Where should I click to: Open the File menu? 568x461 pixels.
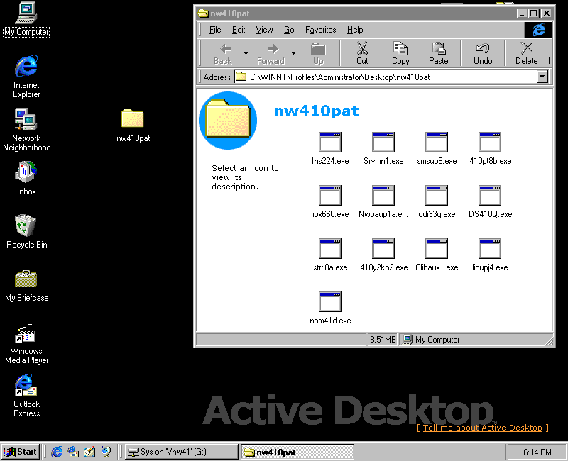pyautogui.click(x=215, y=30)
